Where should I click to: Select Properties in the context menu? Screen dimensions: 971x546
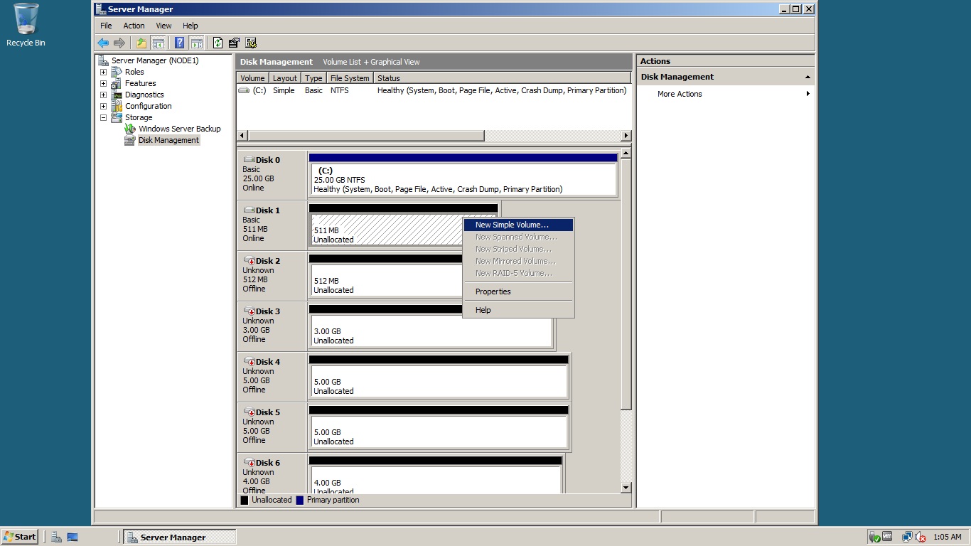[x=493, y=291]
